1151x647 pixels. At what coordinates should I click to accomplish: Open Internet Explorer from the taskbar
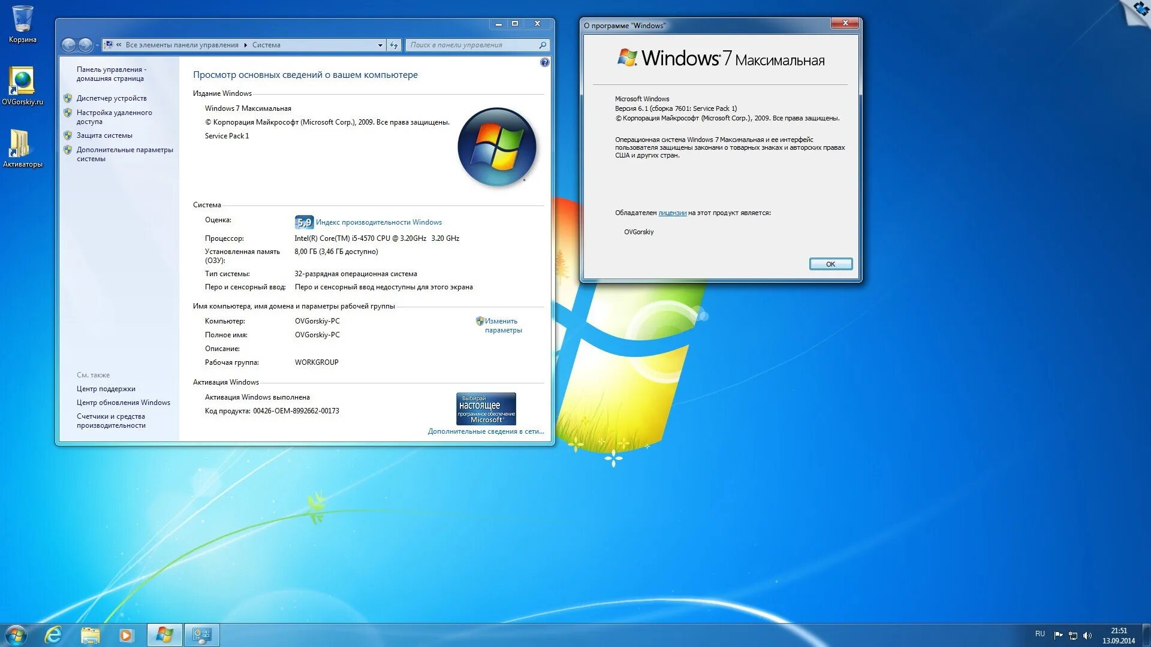(x=54, y=634)
